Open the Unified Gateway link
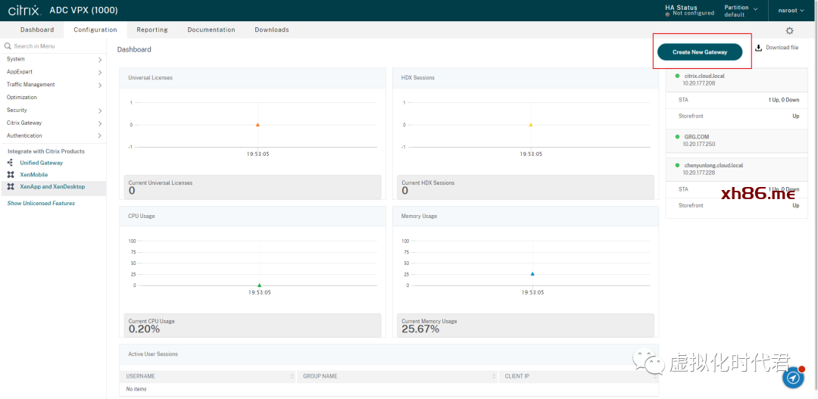This screenshot has width=818, height=399. click(41, 163)
